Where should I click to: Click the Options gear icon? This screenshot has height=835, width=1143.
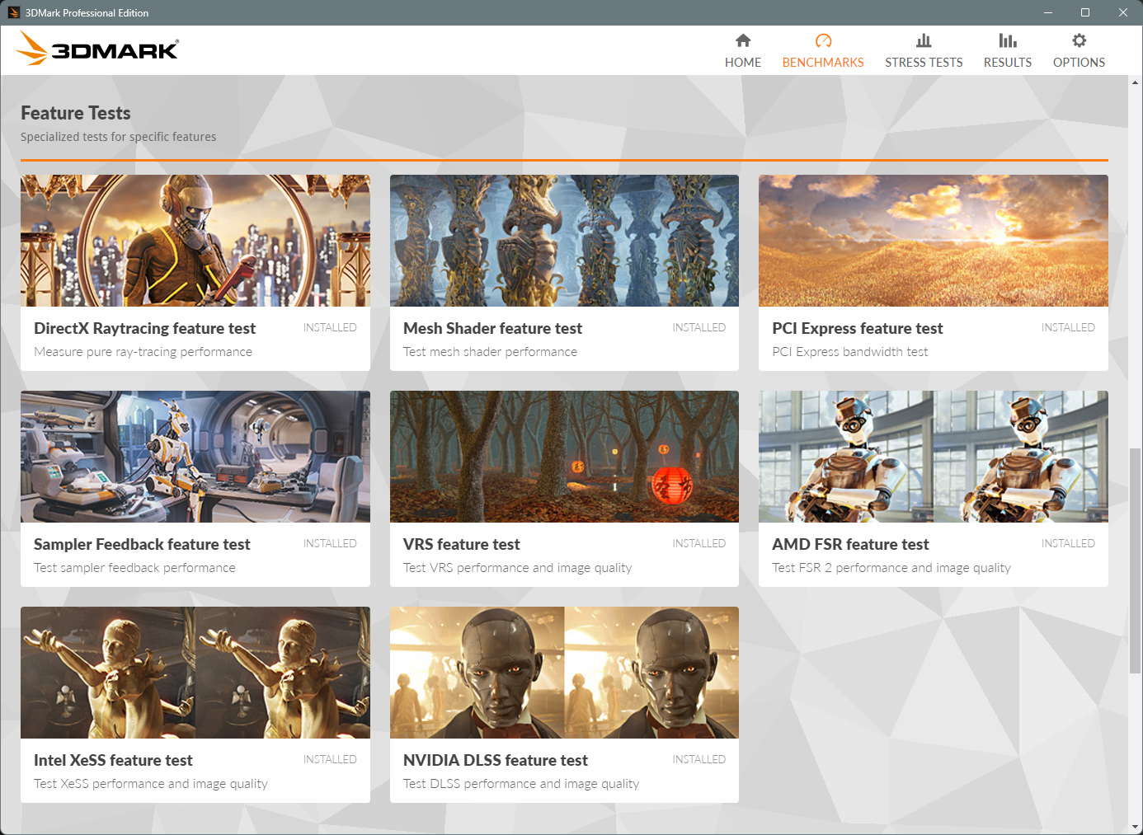click(x=1079, y=40)
